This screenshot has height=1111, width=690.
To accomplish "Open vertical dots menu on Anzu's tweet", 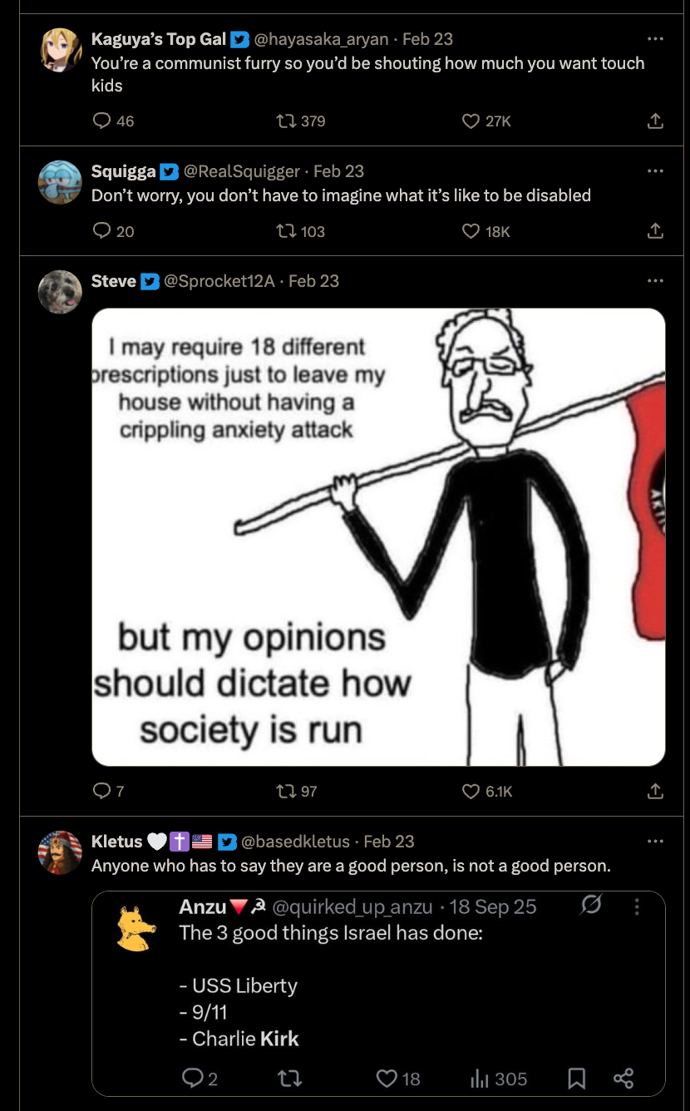I will click(x=637, y=906).
